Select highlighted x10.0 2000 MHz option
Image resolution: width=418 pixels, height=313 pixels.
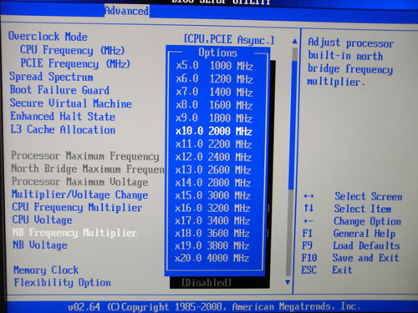(x=214, y=131)
